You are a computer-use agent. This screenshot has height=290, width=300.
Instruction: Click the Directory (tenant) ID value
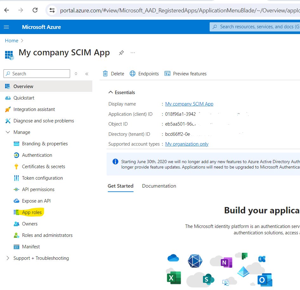178,134
